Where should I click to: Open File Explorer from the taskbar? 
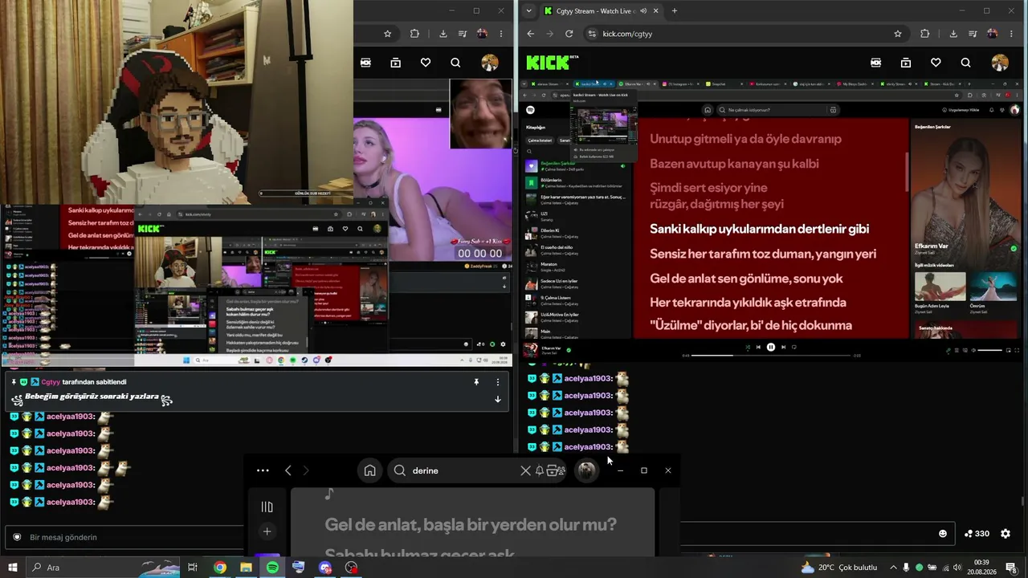[x=246, y=568]
